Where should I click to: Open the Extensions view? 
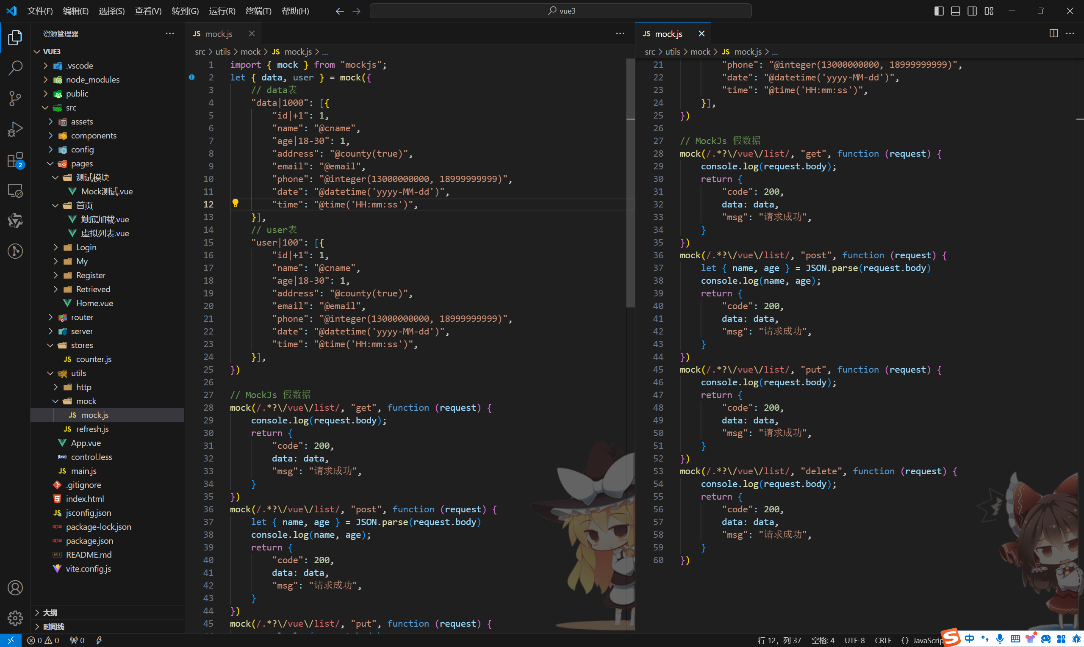click(x=15, y=160)
